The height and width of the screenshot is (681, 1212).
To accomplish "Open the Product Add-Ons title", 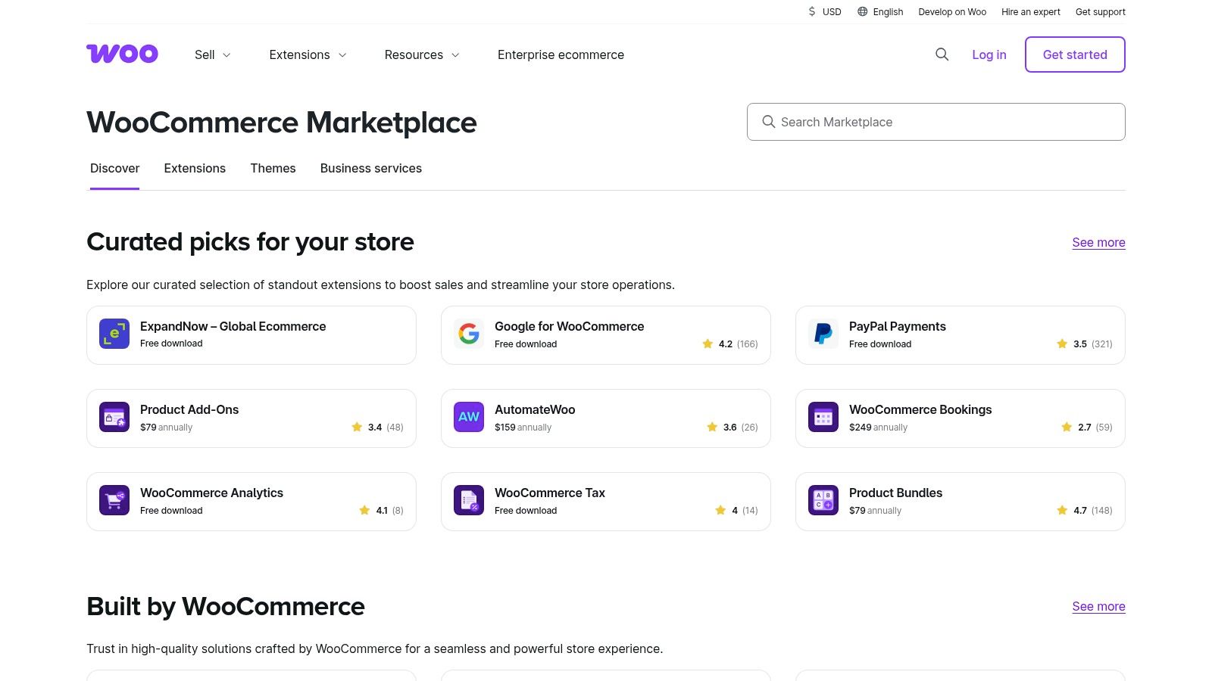I will (x=189, y=409).
